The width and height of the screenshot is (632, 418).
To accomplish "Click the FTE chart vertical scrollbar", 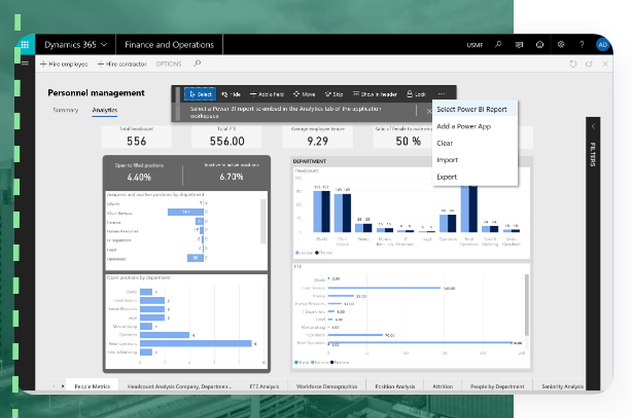I will pos(526,304).
